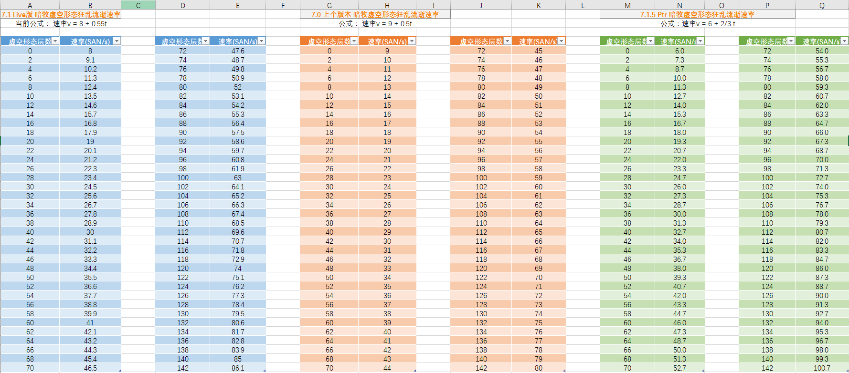Select column O by its header
The image size is (849, 373).
tap(722, 5)
